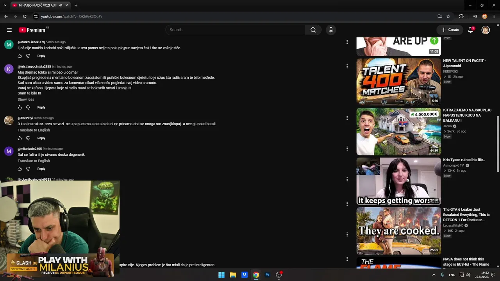The image size is (500, 281).
Task: Open the Create dropdown
Action: click(450, 30)
